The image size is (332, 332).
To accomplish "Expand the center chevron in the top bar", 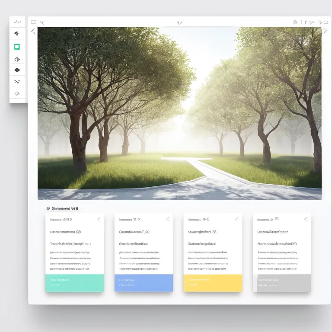I will pos(180,22).
